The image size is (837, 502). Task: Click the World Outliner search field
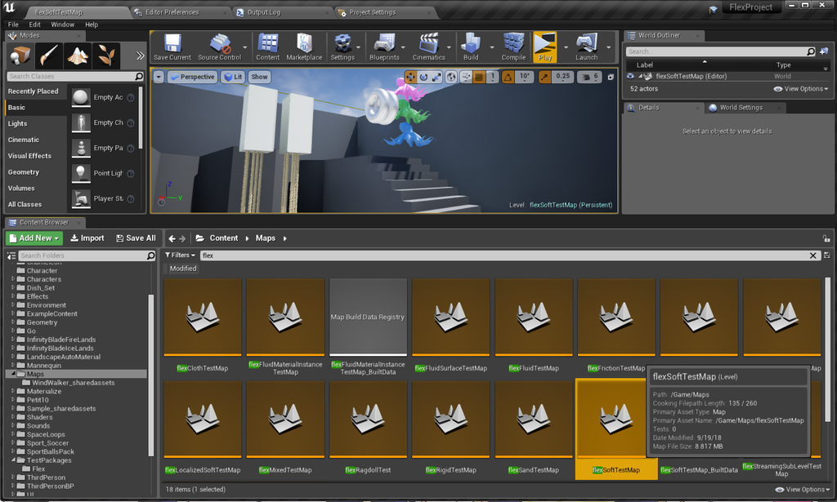(x=721, y=51)
